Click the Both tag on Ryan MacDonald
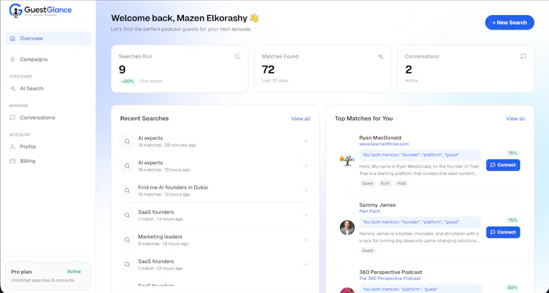Screen dimensions: 549x293 [x=385, y=183]
